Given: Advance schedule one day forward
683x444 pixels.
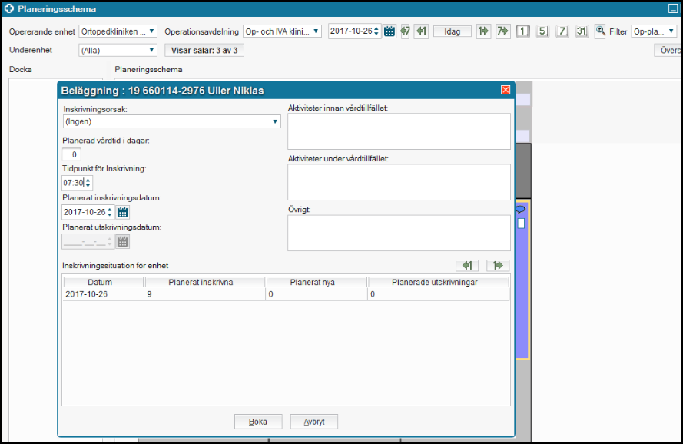Looking at the screenshot, I should [x=483, y=31].
